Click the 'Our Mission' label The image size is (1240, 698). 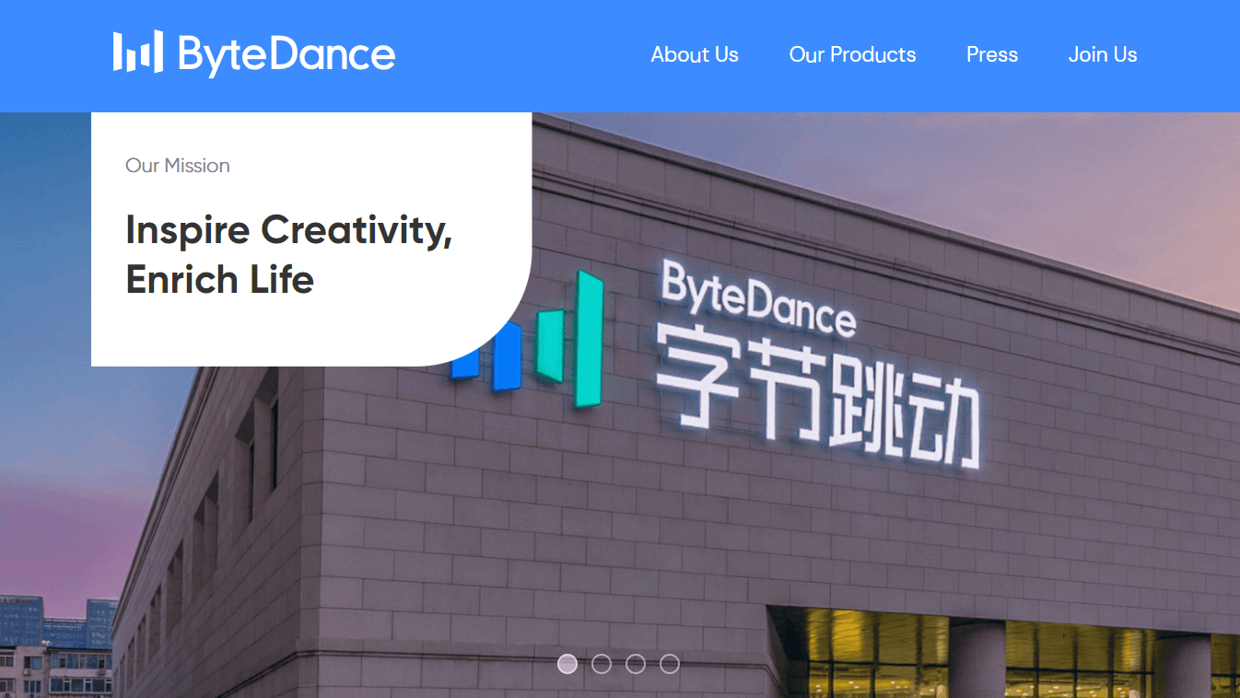[x=178, y=166]
